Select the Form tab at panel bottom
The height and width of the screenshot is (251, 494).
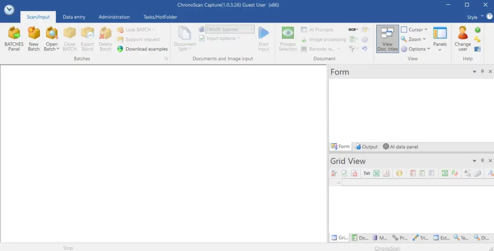click(x=340, y=147)
